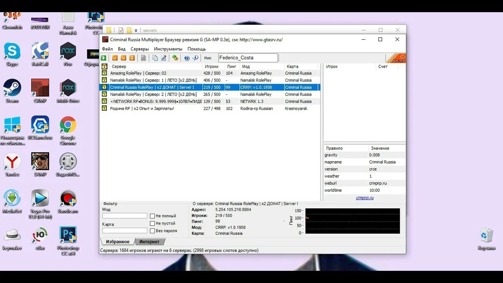Click the server properties edit icon
This screenshot has width=503, height=283.
[x=164, y=58]
